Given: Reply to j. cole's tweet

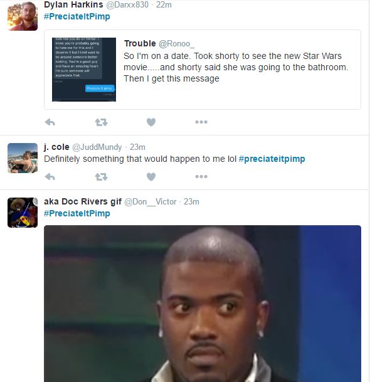Looking at the screenshot, I should point(50,177).
